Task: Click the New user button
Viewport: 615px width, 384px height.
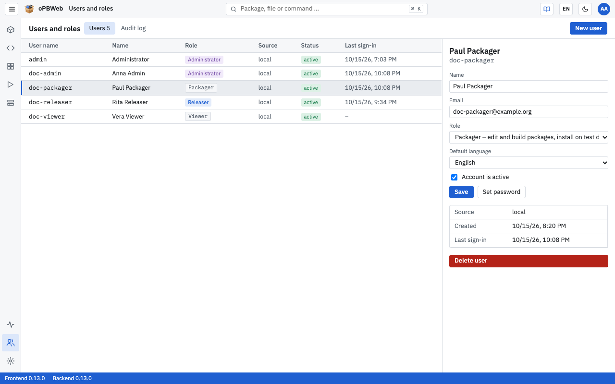Action: click(x=589, y=28)
